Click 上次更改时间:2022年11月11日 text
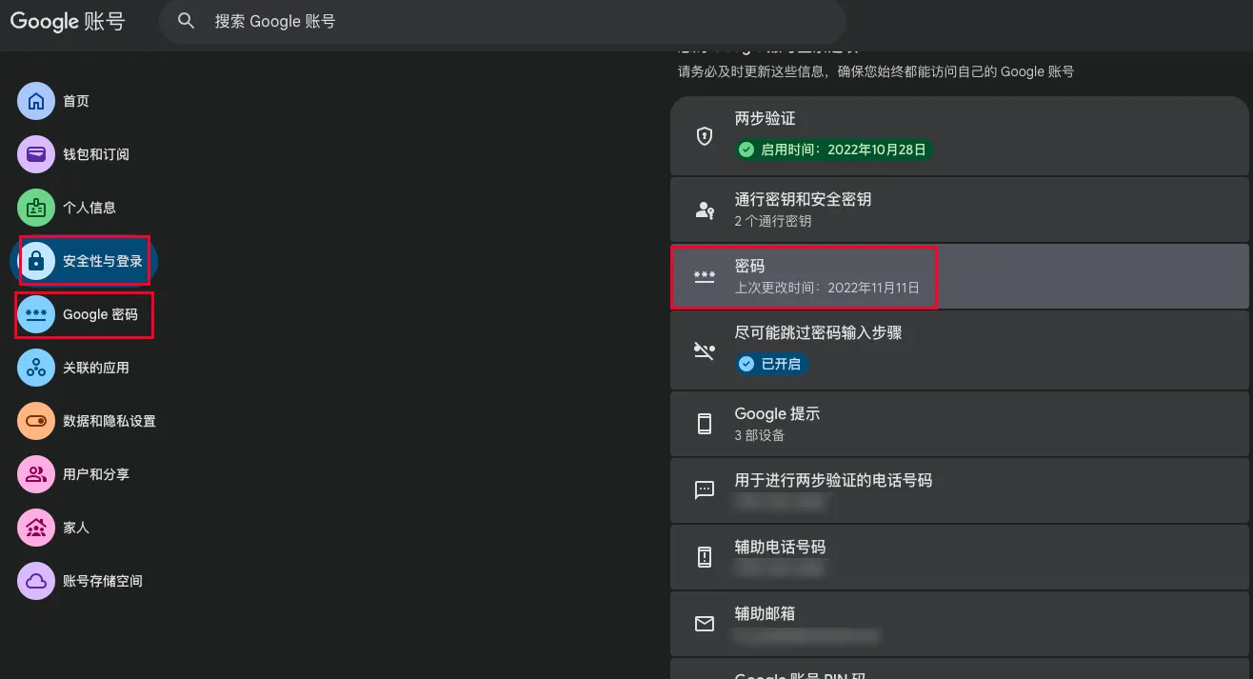1253x679 pixels. (827, 288)
